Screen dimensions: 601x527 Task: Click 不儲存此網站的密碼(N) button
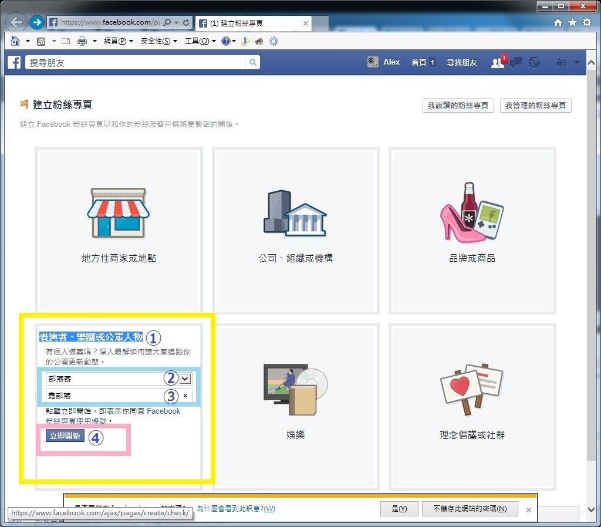click(x=470, y=509)
